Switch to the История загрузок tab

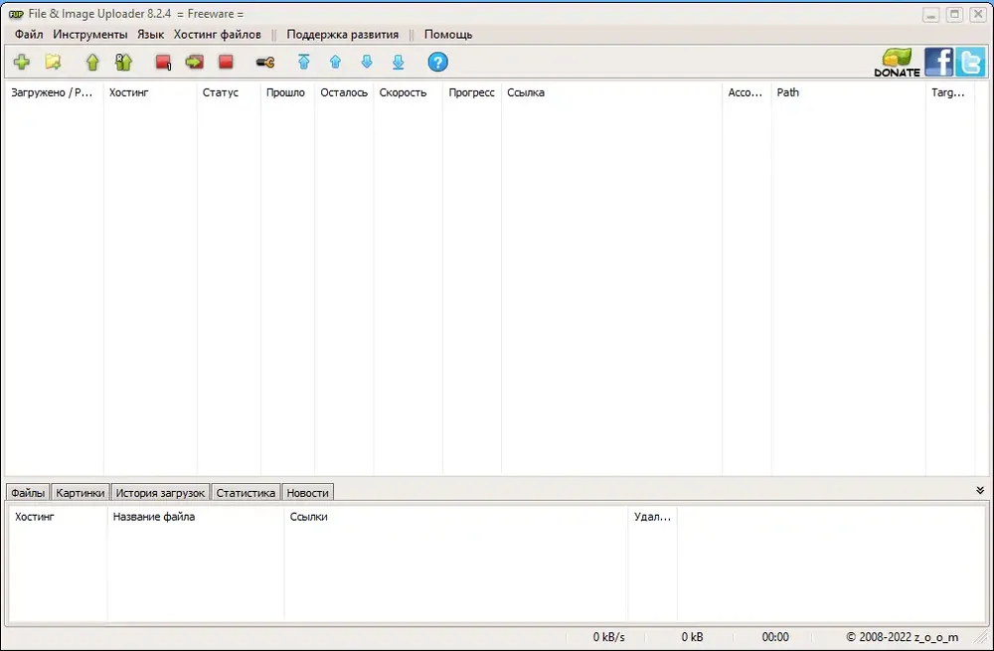tap(160, 493)
